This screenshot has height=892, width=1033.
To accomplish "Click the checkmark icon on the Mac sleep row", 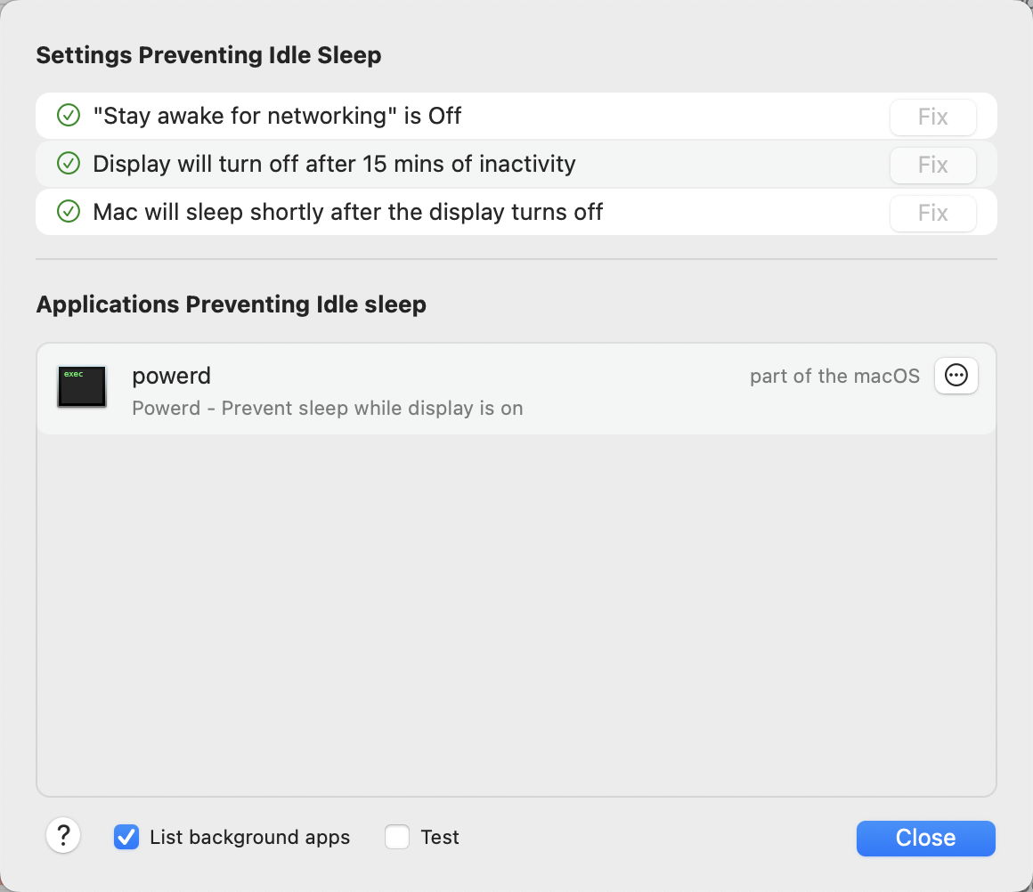I will tap(68, 212).
